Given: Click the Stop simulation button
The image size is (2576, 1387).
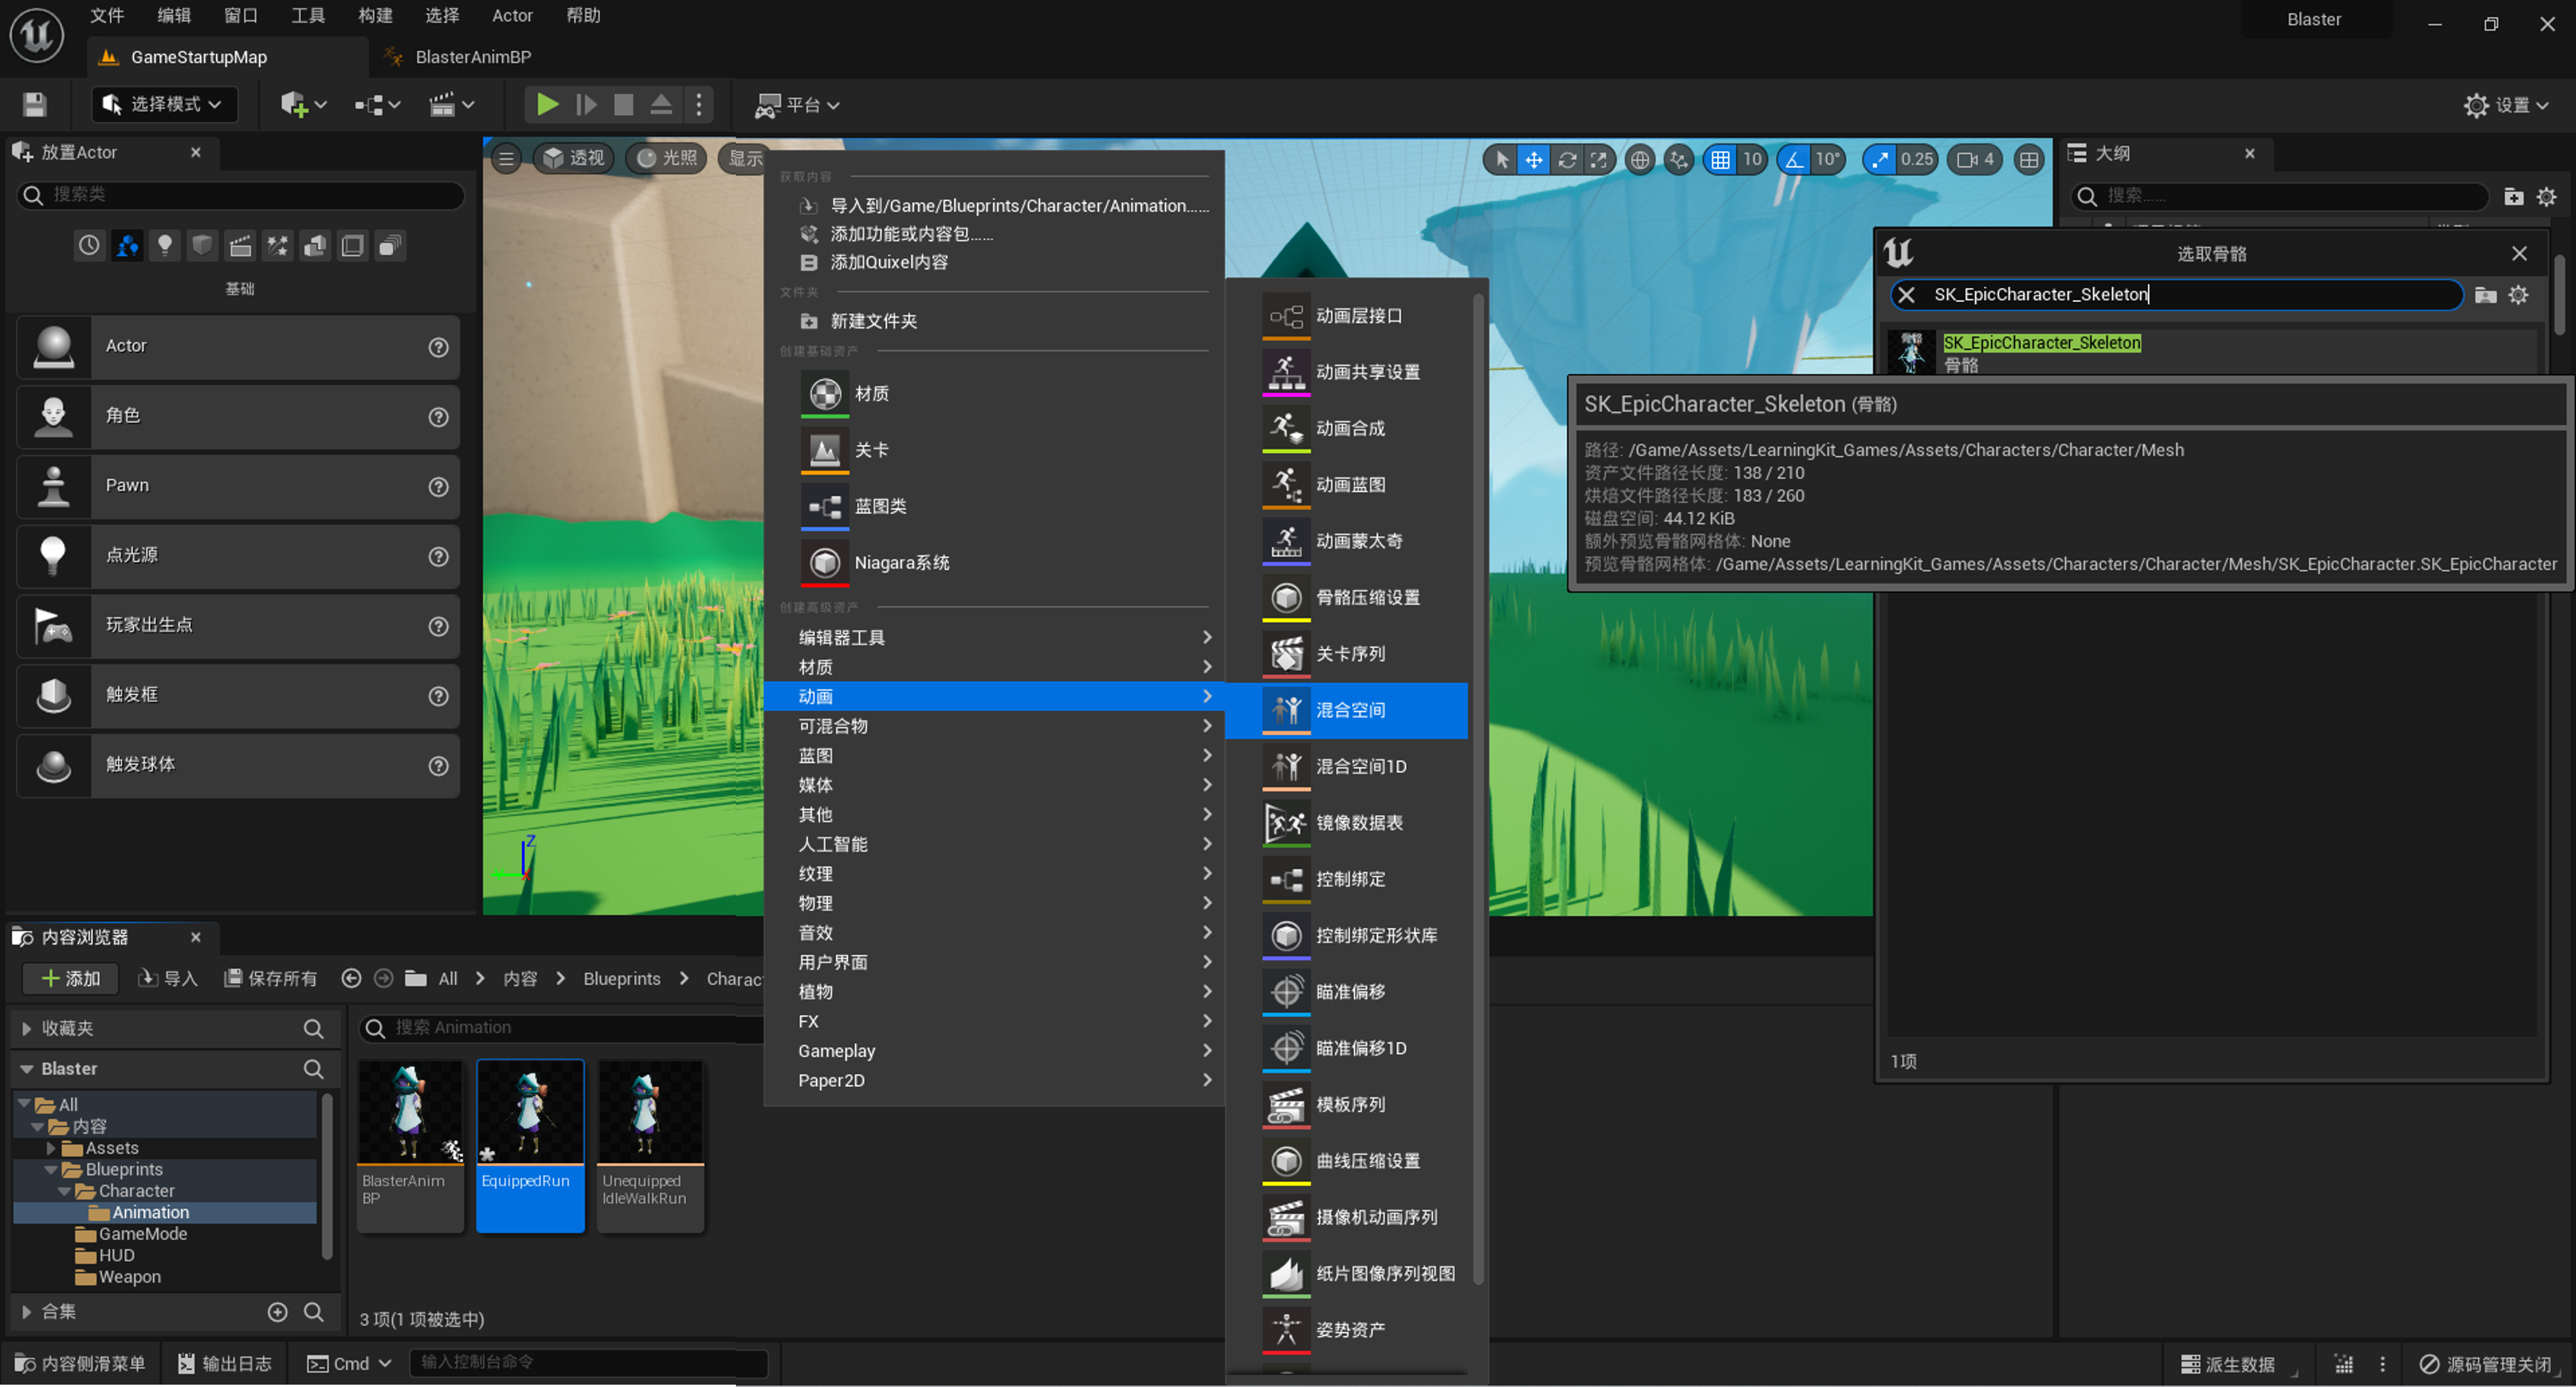Looking at the screenshot, I should (623, 104).
